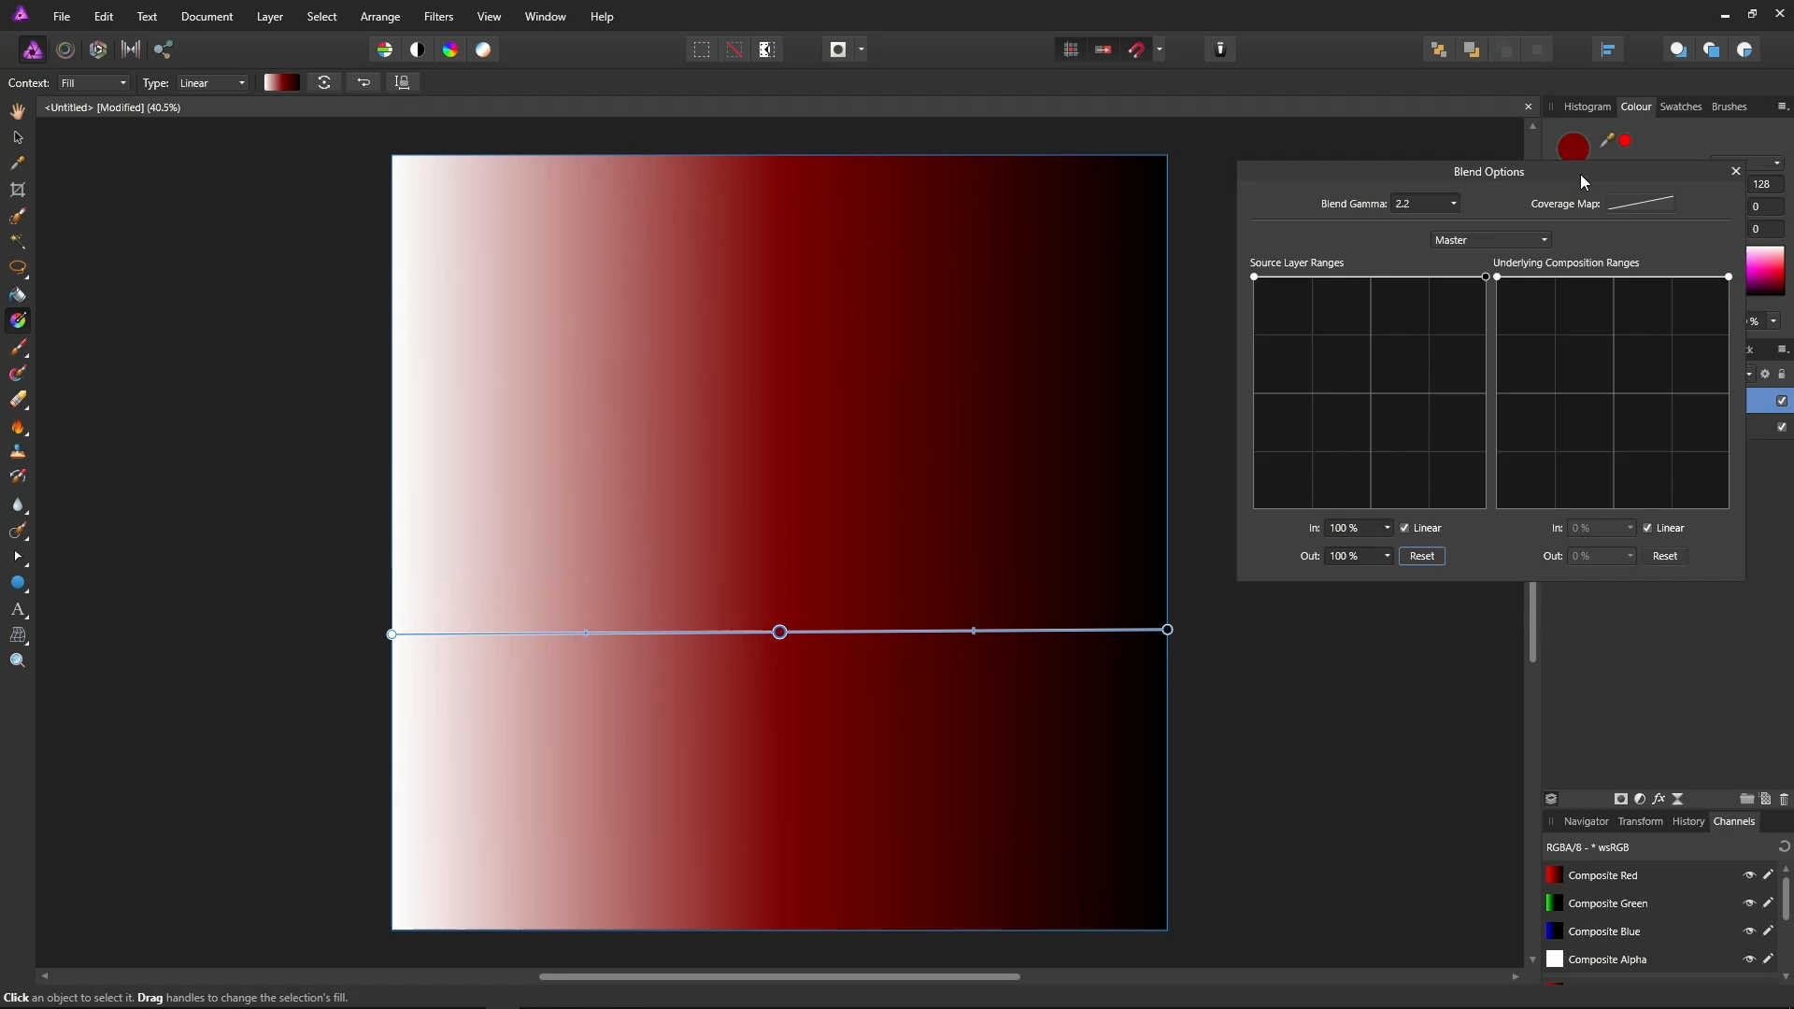Open the Blend Gamma dropdown

point(1453,204)
